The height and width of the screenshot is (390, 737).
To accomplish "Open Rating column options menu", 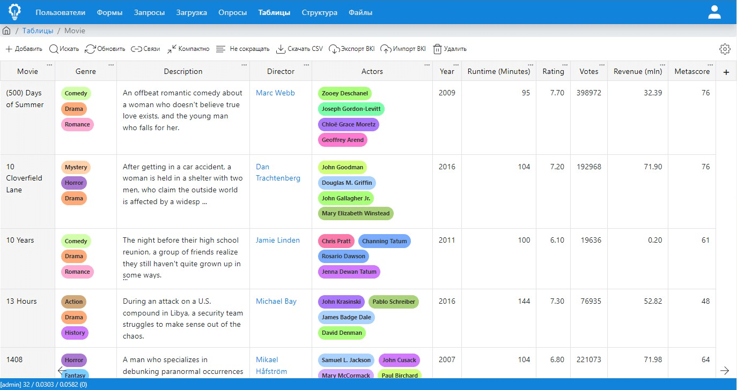I will coord(565,65).
